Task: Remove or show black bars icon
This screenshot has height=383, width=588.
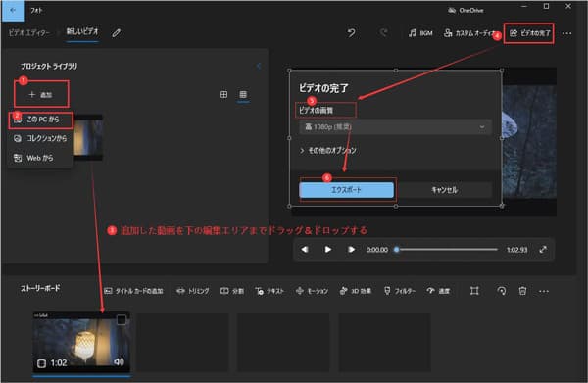Action: coord(474,291)
